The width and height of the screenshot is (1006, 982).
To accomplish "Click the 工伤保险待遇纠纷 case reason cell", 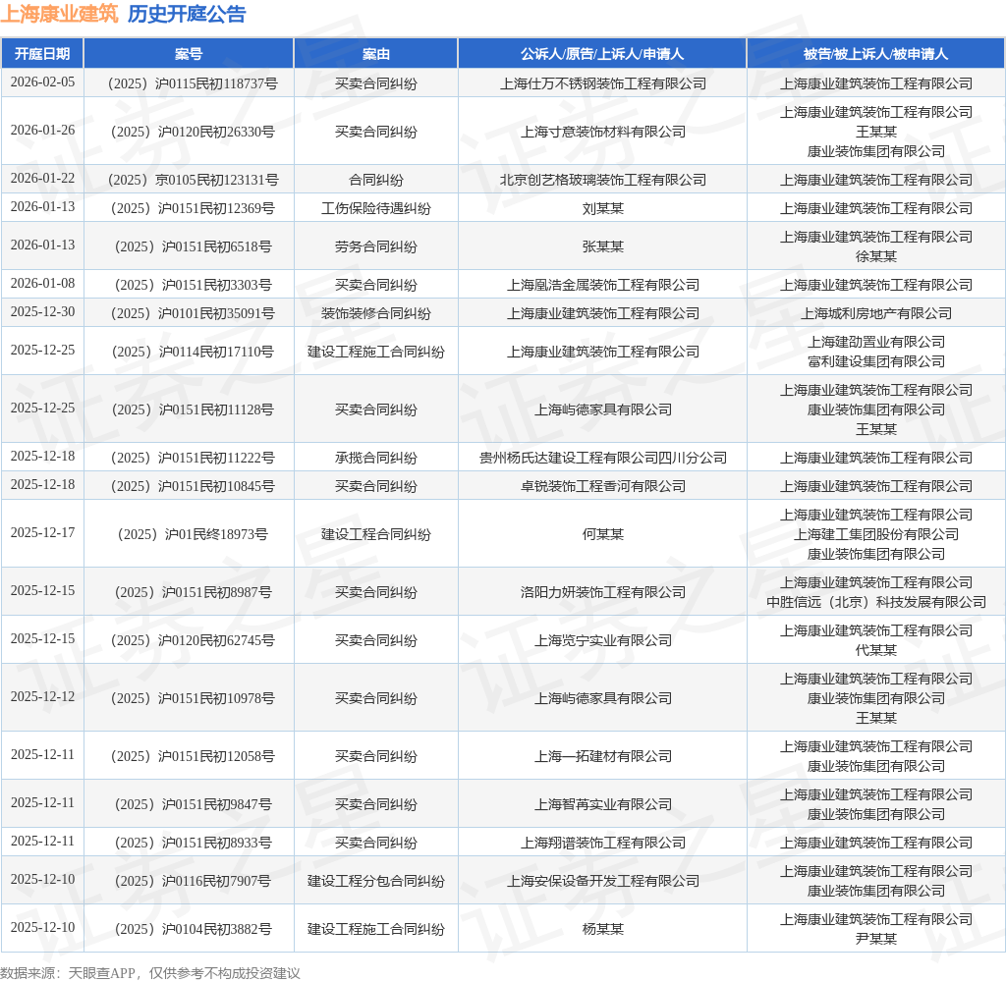I will pyautogui.click(x=376, y=209).
